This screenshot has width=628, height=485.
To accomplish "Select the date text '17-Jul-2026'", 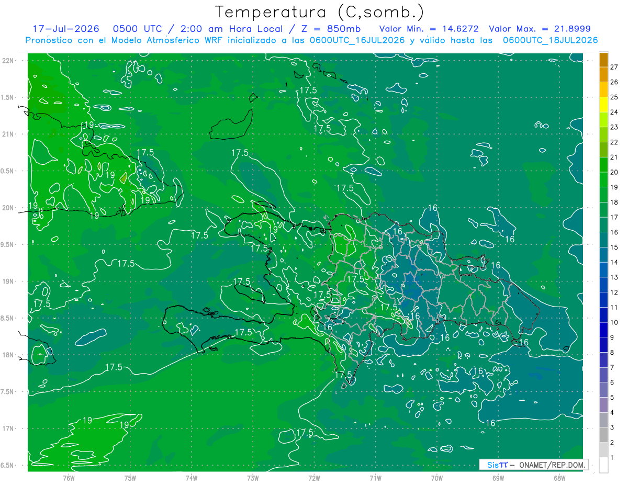I will click(x=67, y=29).
